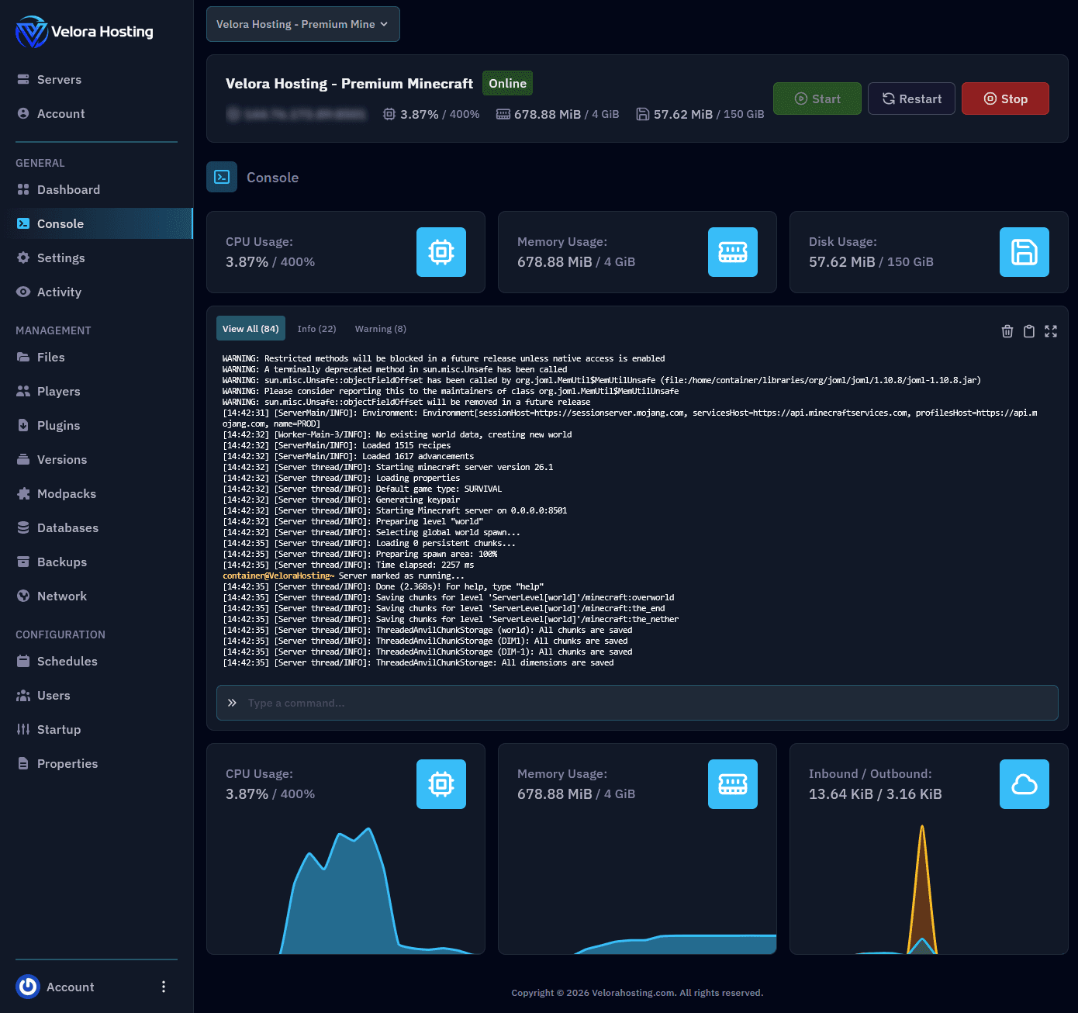Viewport: 1078px width, 1013px height.
Task: Click the memory icon in top card
Action: pos(733,252)
